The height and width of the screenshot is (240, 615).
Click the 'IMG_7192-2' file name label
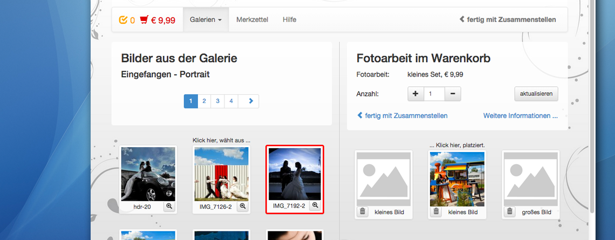(289, 206)
